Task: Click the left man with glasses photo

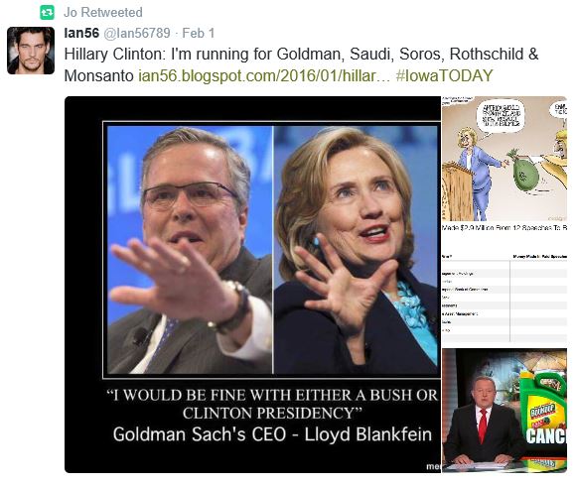Action: click(190, 250)
